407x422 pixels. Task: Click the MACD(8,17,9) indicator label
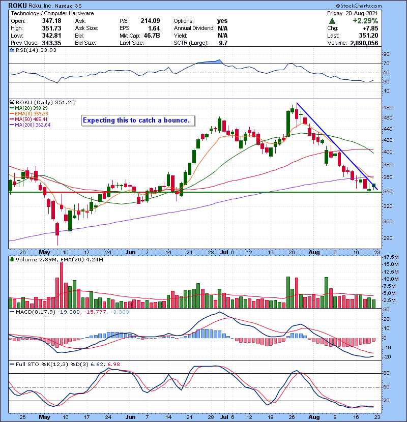click(x=36, y=312)
